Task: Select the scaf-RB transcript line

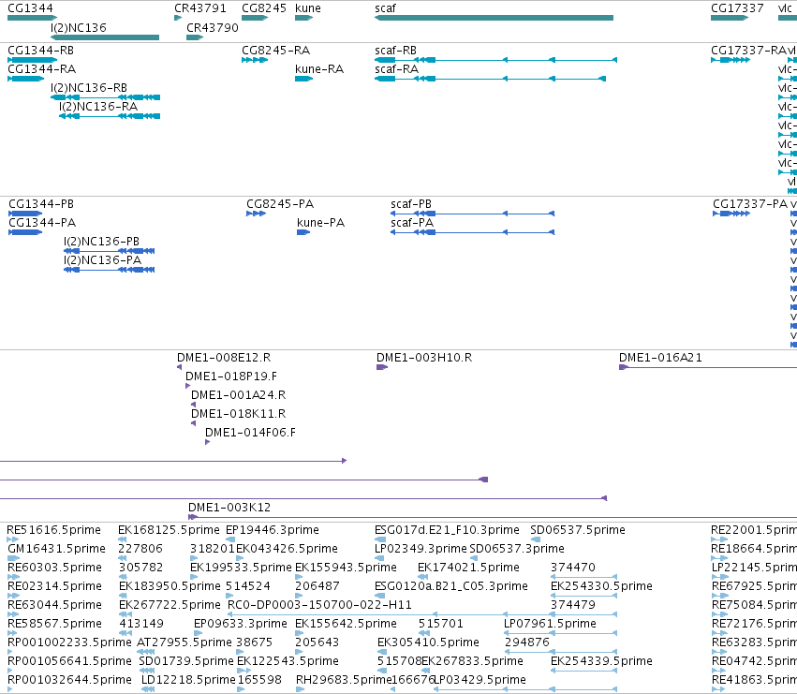Action: [x=495, y=60]
